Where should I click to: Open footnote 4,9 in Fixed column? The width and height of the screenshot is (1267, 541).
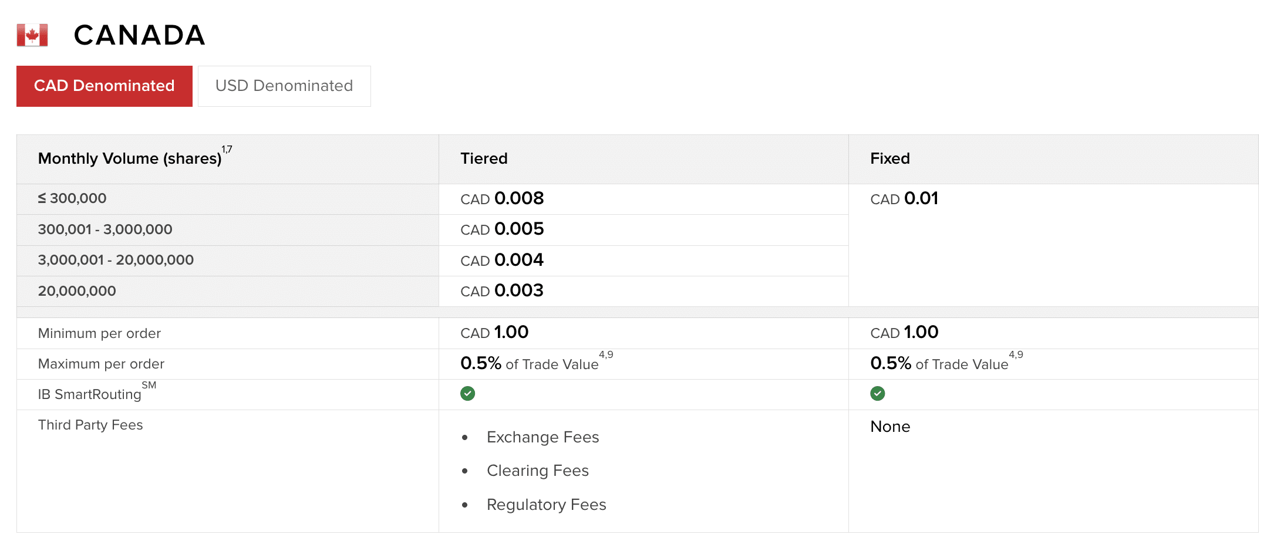pyautogui.click(x=1016, y=354)
